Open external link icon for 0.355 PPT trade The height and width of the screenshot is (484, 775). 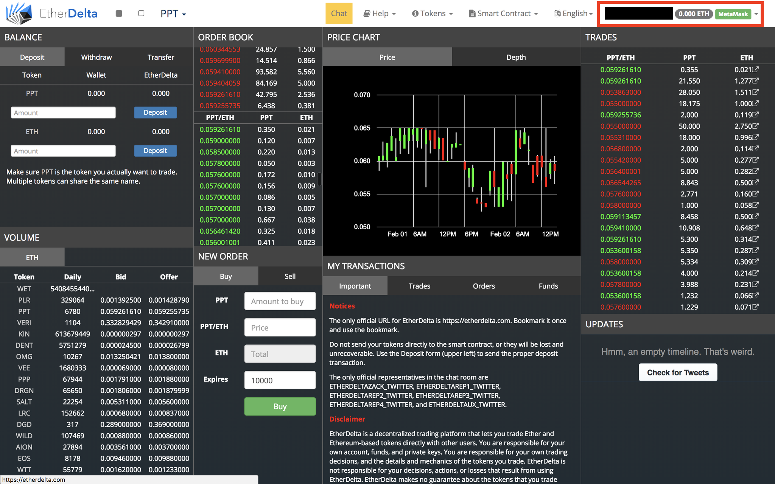click(x=755, y=69)
